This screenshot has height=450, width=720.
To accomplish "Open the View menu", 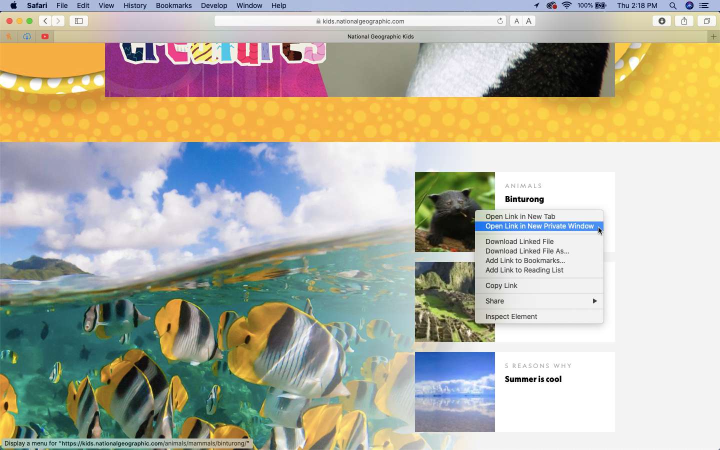I will tap(106, 5).
